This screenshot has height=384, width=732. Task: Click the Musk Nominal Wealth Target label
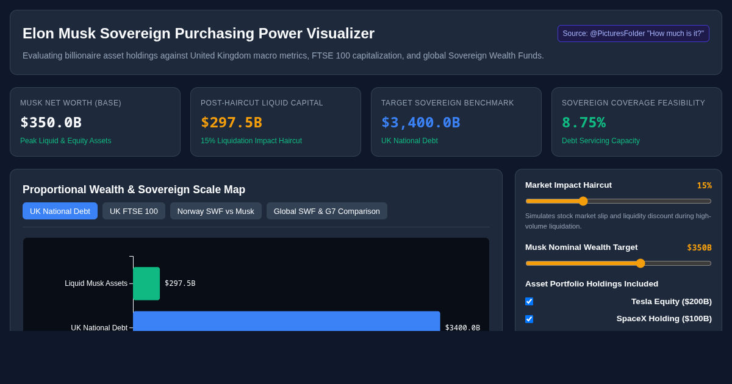581,247
